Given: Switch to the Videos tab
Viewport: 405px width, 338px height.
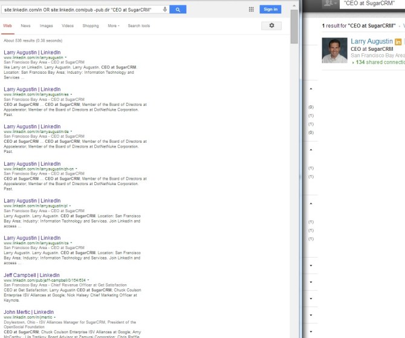Looking at the screenshot, I should [x=68, y=26].
